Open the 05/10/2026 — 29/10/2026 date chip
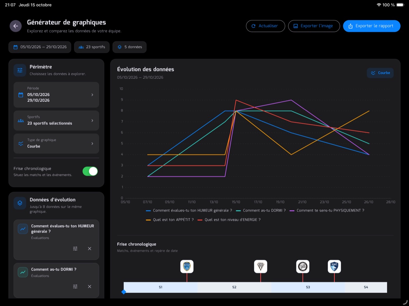The height and width of the screenshot is (306, 409). [x=40, y=47]
